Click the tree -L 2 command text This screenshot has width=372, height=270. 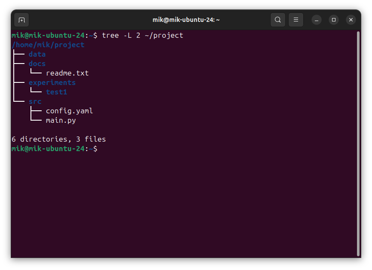click(x=142, y=35)
